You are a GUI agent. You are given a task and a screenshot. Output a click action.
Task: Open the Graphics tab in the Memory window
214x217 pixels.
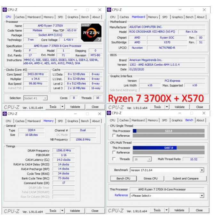pos(73,121)
